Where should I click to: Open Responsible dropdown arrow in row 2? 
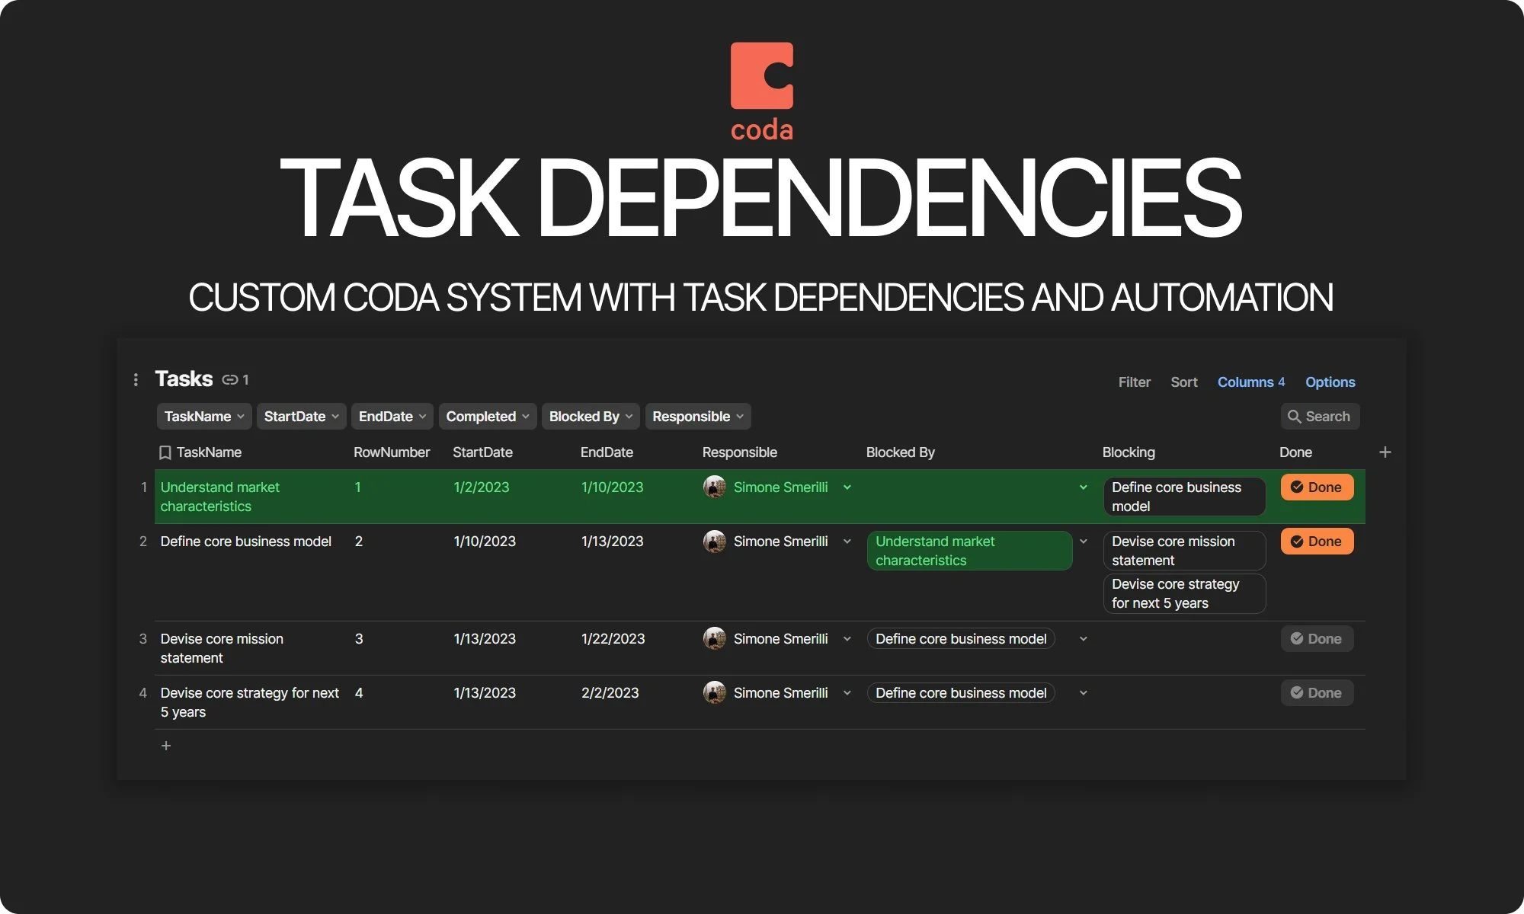click(x=847, y=542)
